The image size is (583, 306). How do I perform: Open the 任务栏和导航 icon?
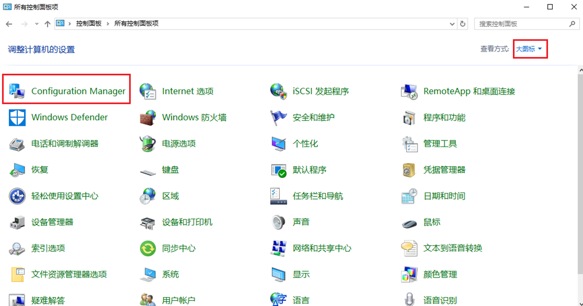pyautogui.click(x=279, y=196)
